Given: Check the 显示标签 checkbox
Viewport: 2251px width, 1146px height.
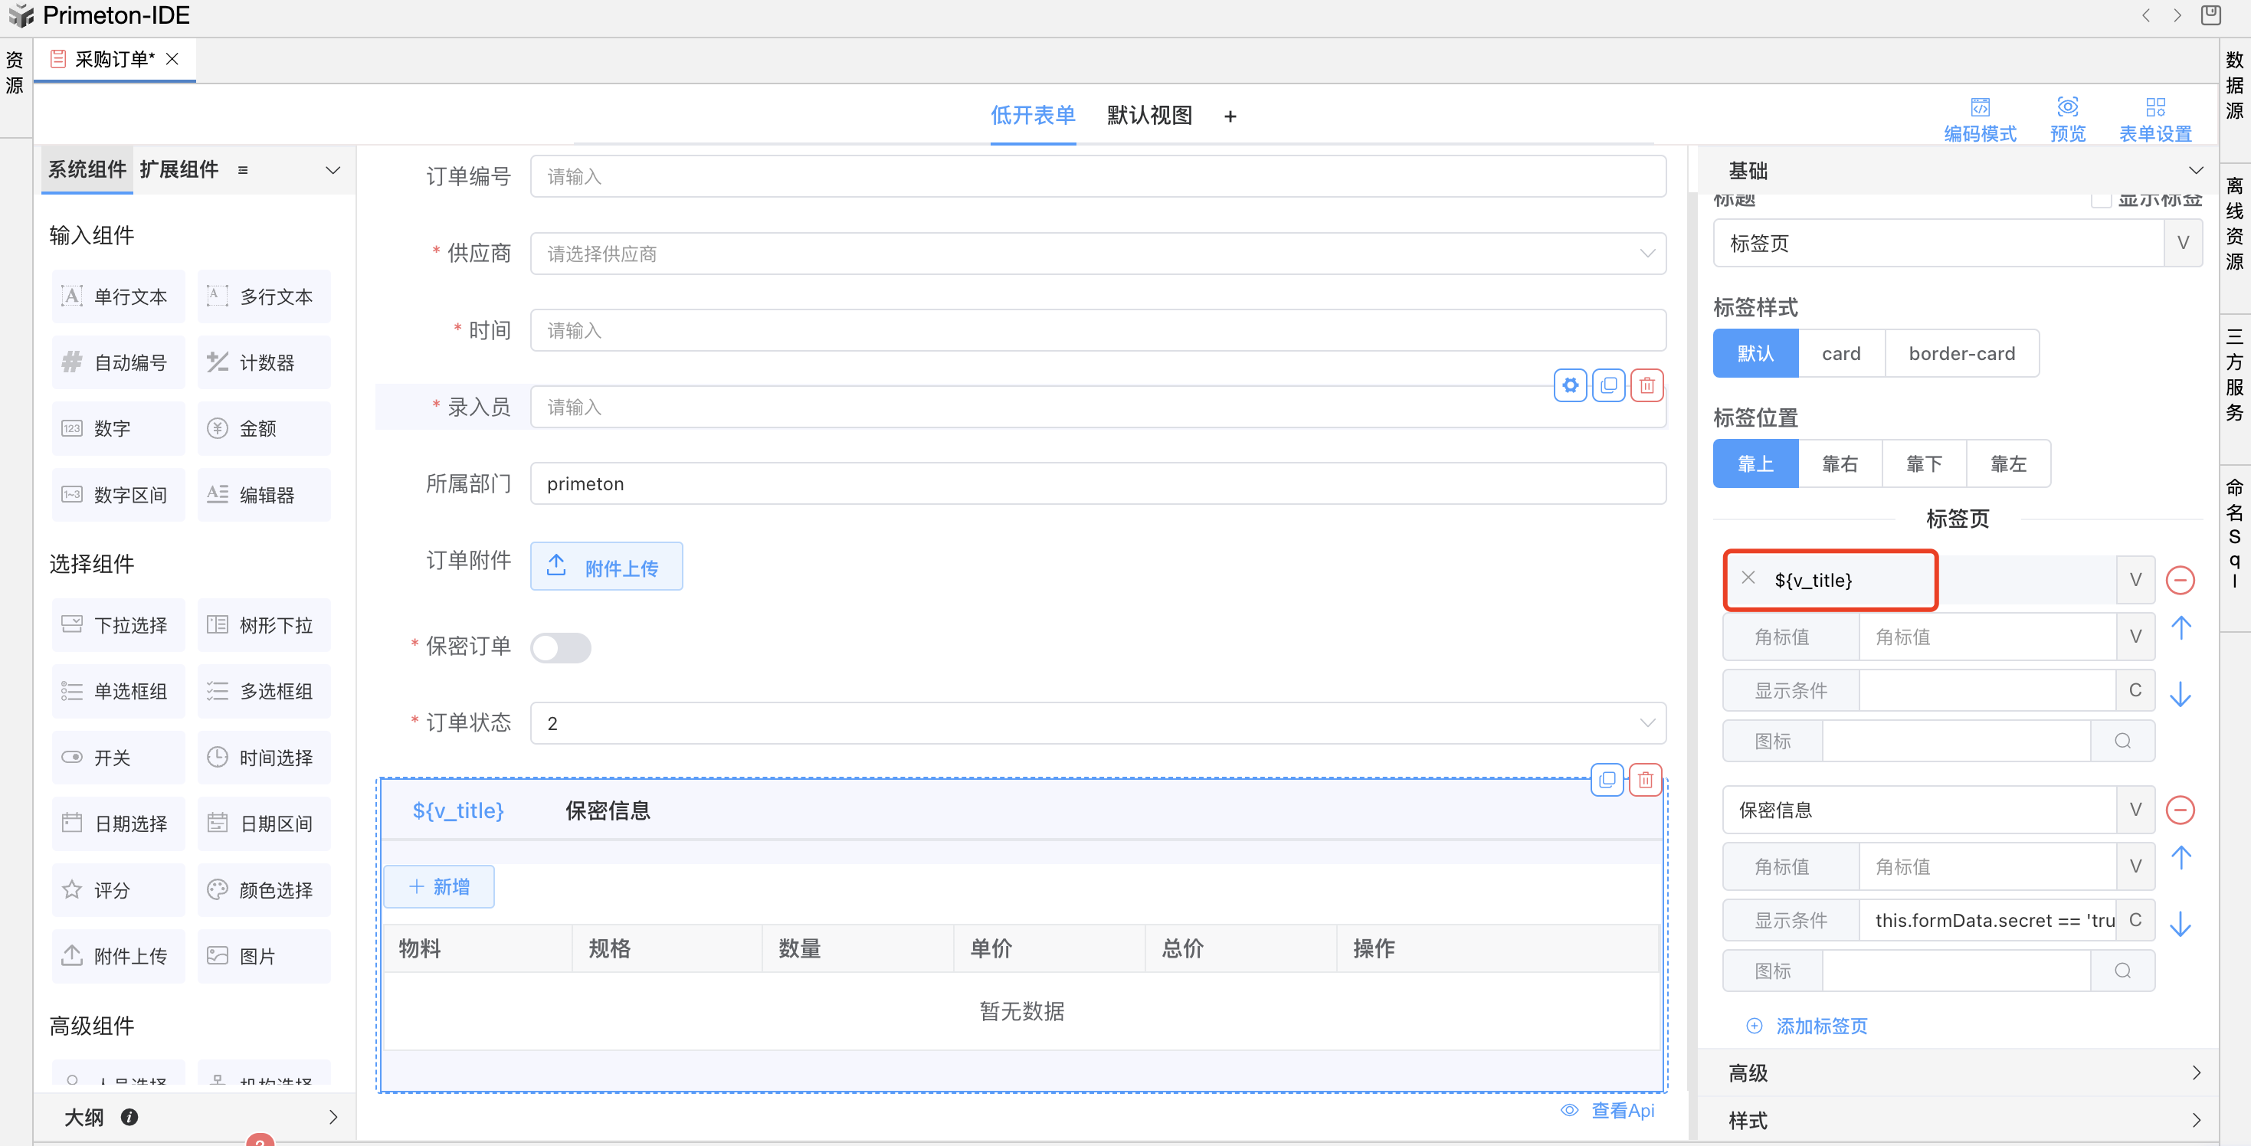Looking at the screenshot, I should pyautogui.click(x=2101, y=200).
